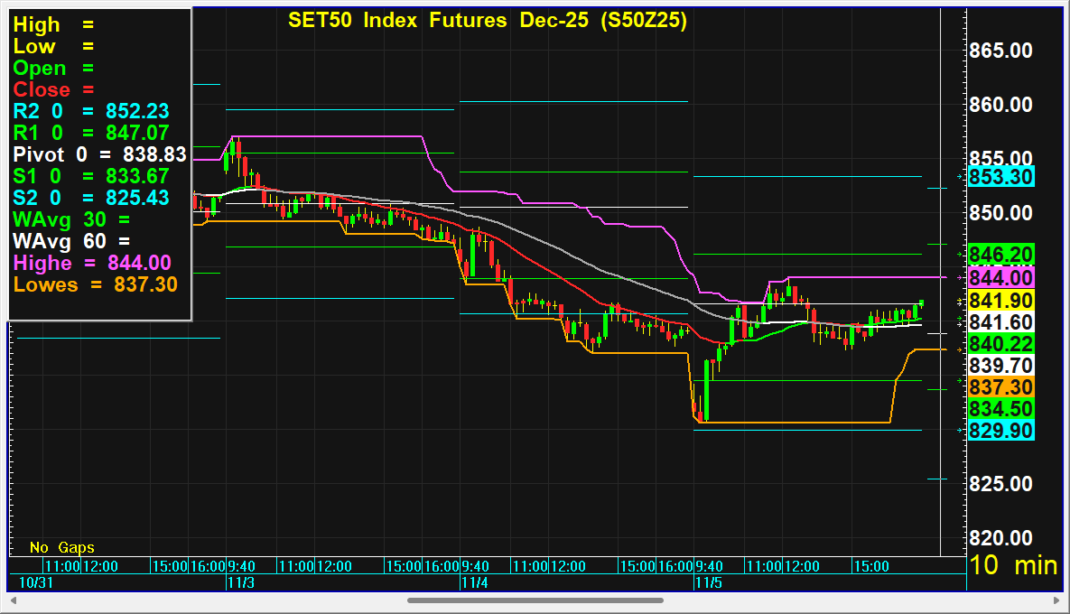The image size is (1070, 614).
Task: Select the "10 min" interval label
Action: click(1013, 566)
